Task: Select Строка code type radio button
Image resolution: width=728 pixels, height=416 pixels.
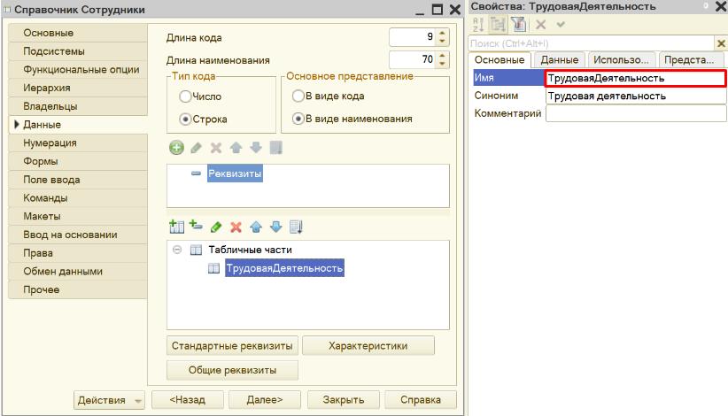Action: click(x=185, y=119)
